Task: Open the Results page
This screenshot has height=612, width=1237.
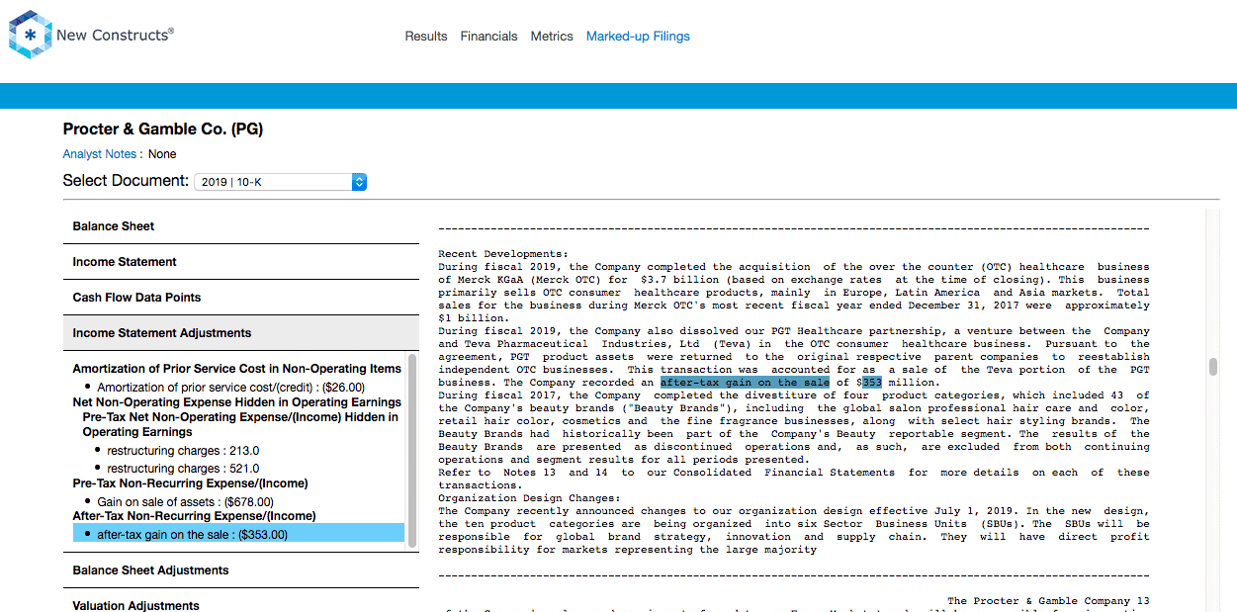Action: [x=426, y=37]
